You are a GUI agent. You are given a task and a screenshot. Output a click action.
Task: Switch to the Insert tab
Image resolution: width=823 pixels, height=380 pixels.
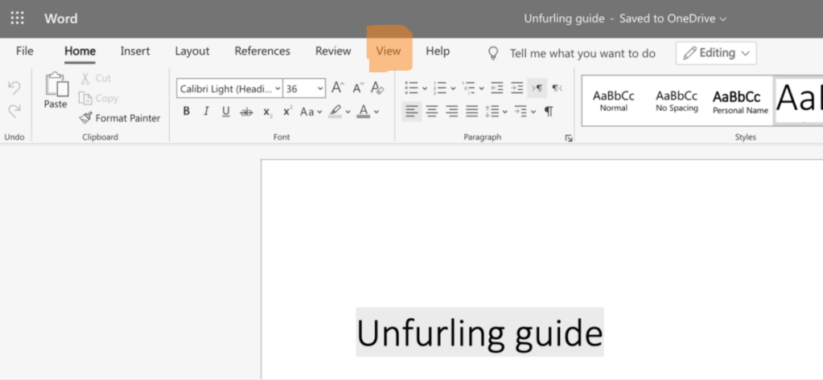point(135,51)
